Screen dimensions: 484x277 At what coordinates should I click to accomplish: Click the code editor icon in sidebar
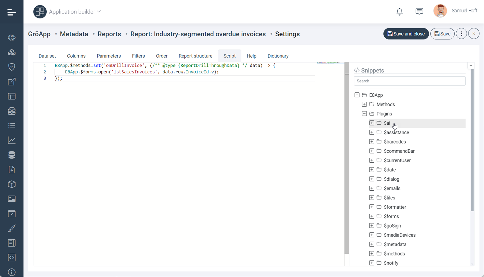click(x=12, y=258)
